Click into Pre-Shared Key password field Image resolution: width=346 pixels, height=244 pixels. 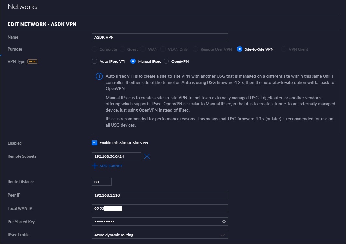156,222
